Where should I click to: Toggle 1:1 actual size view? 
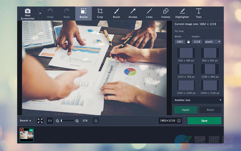click(x=50, y=121)
